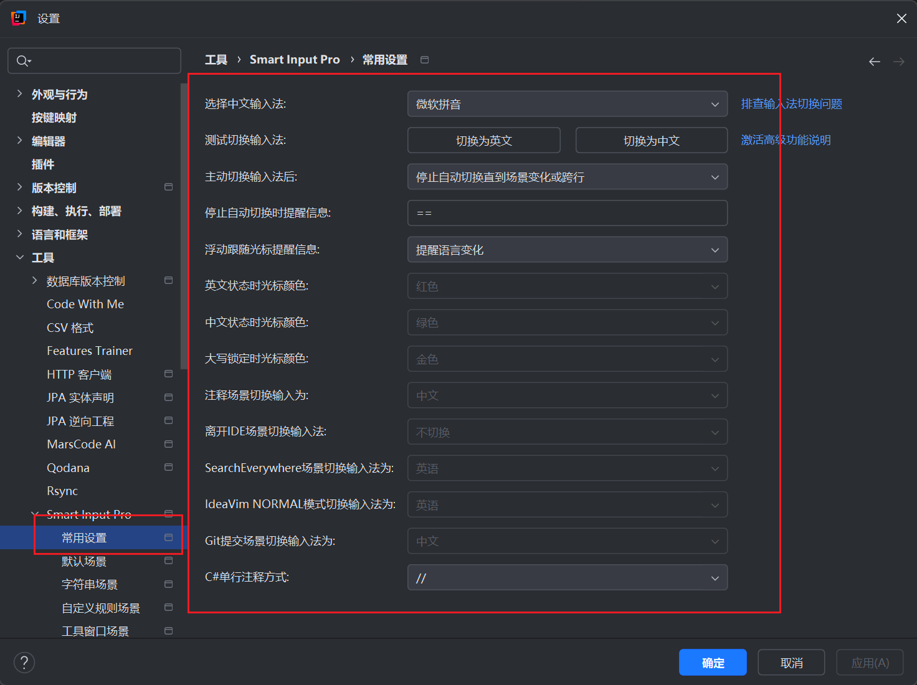The image size is (917, 685).
Task: Click the forward navigation arrow at top right
Action: pos(898,61)
